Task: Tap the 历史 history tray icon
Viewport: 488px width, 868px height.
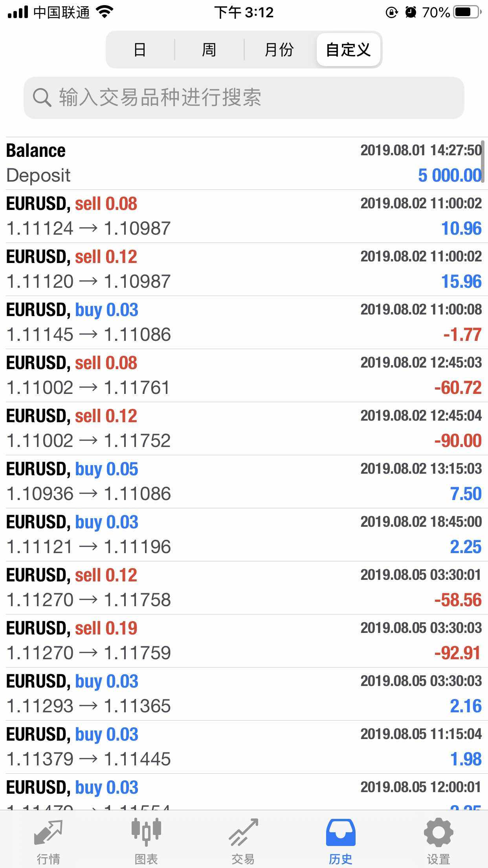Action: (x=341, y=833)
